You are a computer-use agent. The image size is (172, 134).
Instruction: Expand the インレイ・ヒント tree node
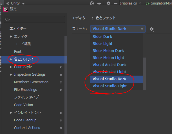11,113
